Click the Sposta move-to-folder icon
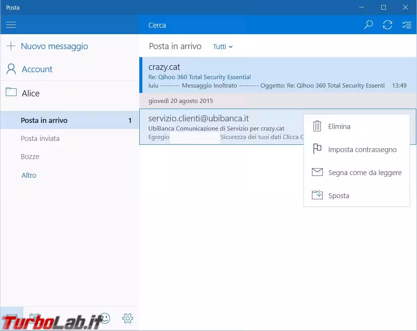Screen dimensions: 417x331 [x=317, y=195]
